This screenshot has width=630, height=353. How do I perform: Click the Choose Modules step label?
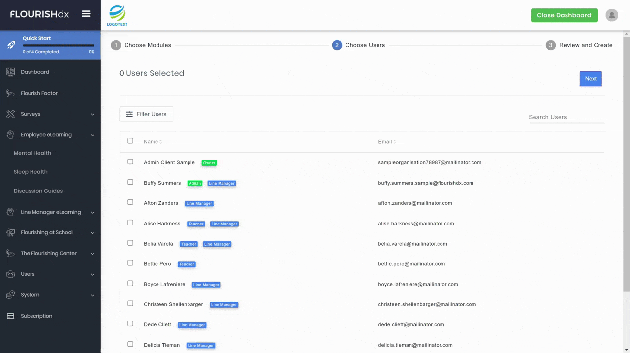coord(148,45)
